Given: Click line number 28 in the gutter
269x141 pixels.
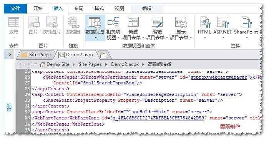Looking at the screenshot, I should click(x=27, y=89).
